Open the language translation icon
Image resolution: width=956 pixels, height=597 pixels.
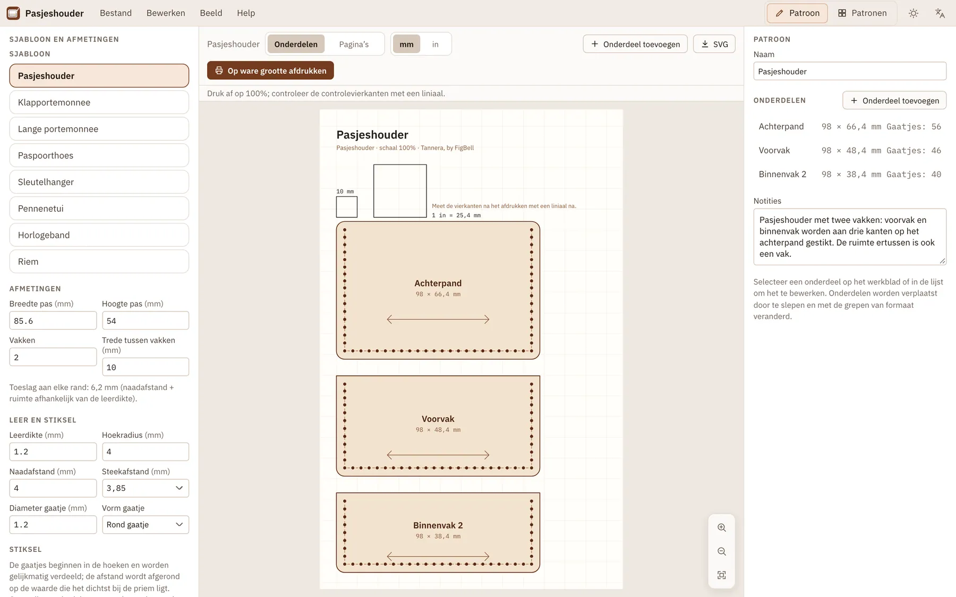point(940,13)
